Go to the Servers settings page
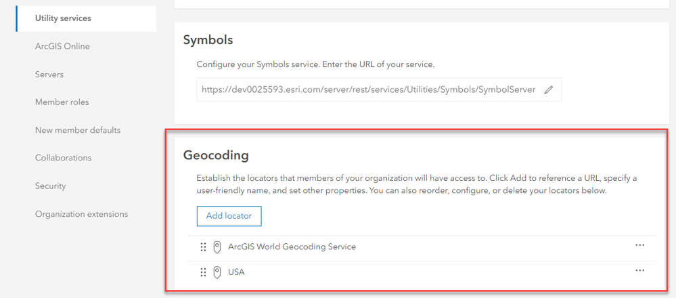 point(49,74)
